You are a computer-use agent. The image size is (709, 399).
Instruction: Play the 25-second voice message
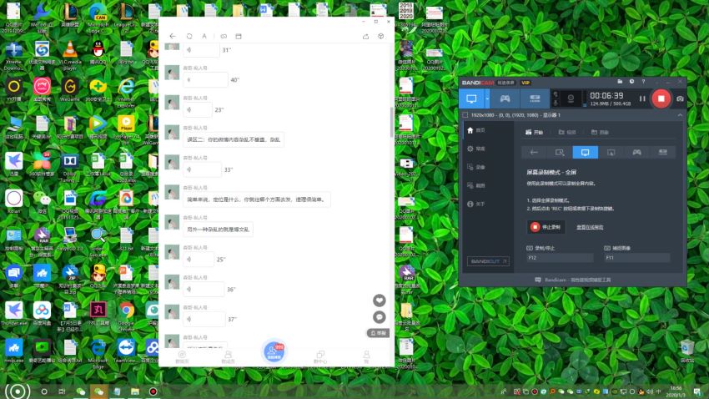tap(199, 260)
